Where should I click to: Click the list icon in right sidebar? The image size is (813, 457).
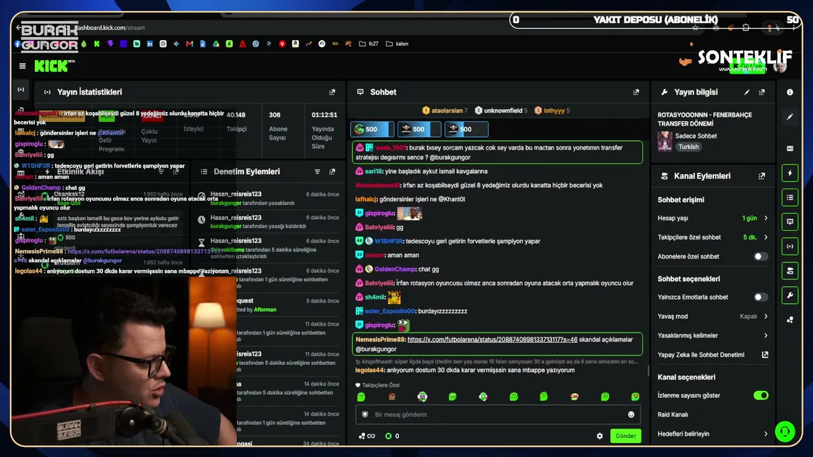pyautogui.click(x=790, y=197)
